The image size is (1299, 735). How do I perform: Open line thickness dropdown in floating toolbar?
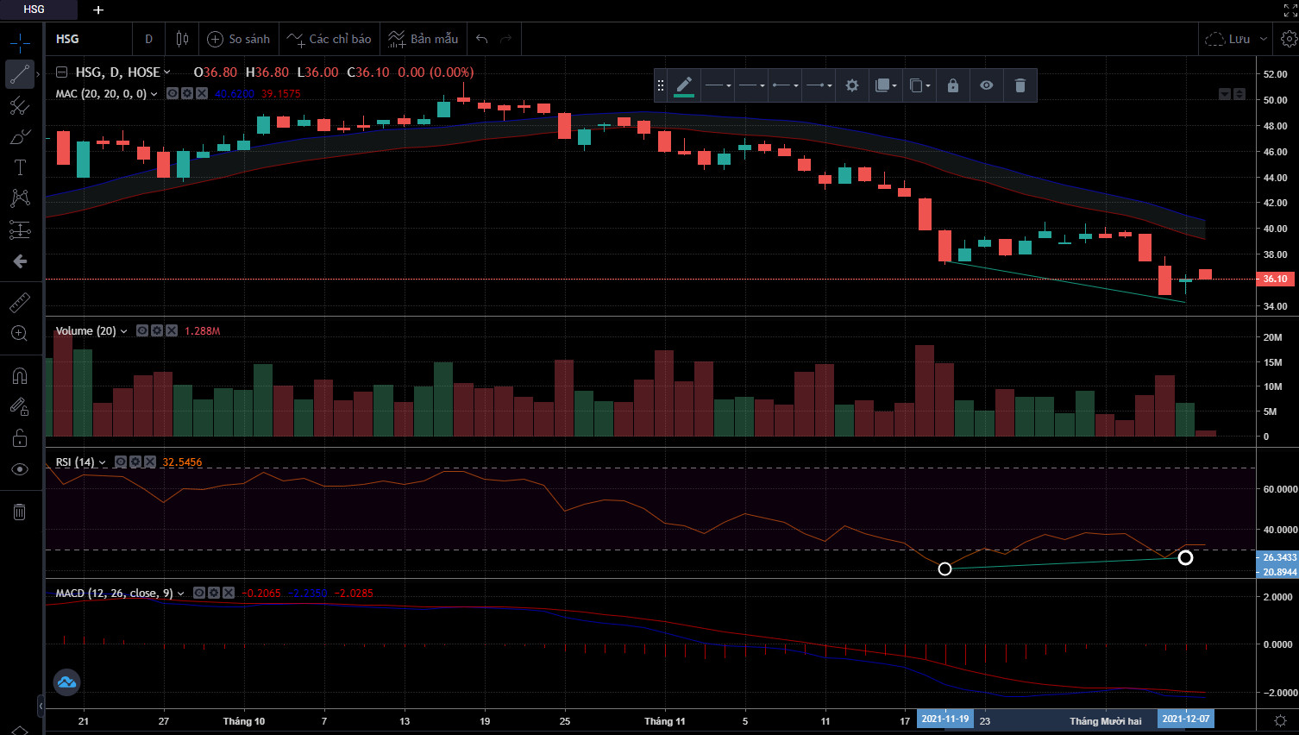tap(718, 85)
